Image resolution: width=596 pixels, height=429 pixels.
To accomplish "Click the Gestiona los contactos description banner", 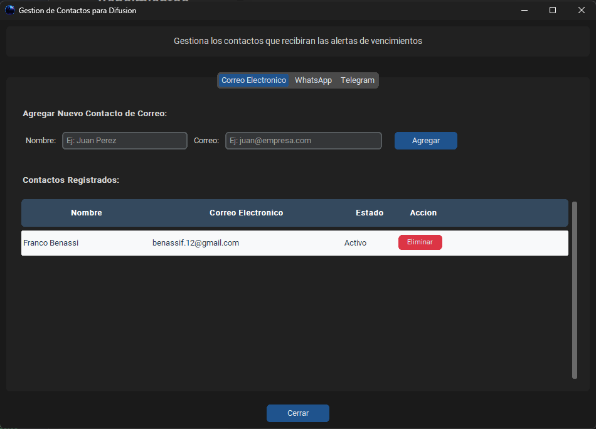I will coord(297,41).
